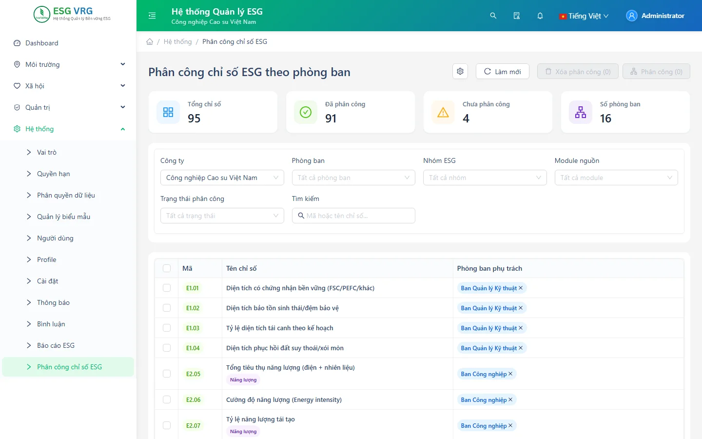Check the row E2.06 checkbox
Viewport: 702px width, 439px height.
[x=167, y=399]
